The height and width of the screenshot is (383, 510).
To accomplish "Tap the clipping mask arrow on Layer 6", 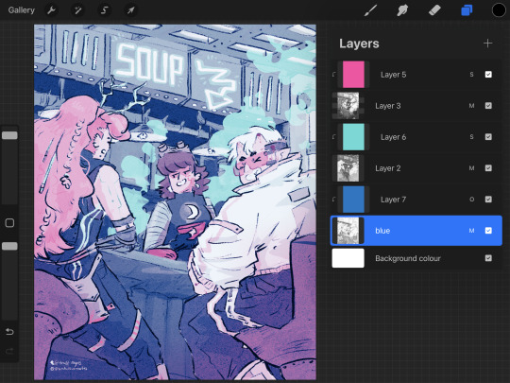I will tap(334, 137).
